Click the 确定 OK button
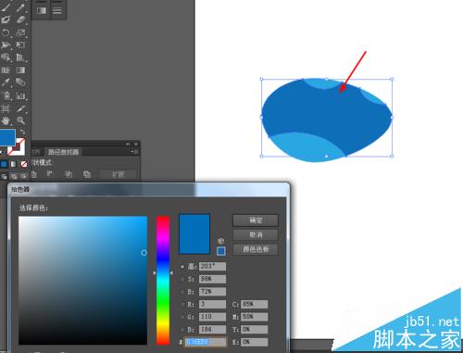Image resolution: width=463 pixels, height=353 pixels. coord(256,221)
